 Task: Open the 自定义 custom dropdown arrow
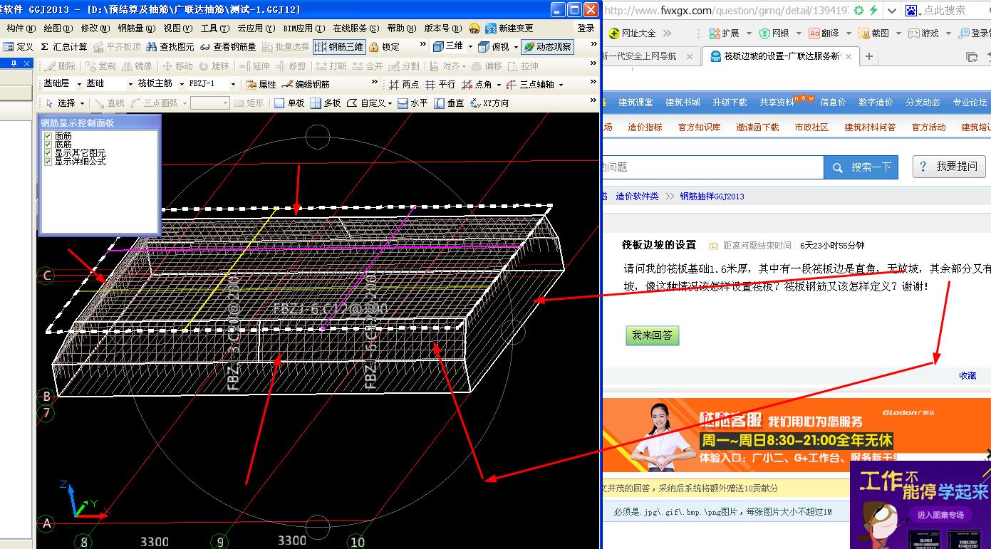(x=390, y=103)
